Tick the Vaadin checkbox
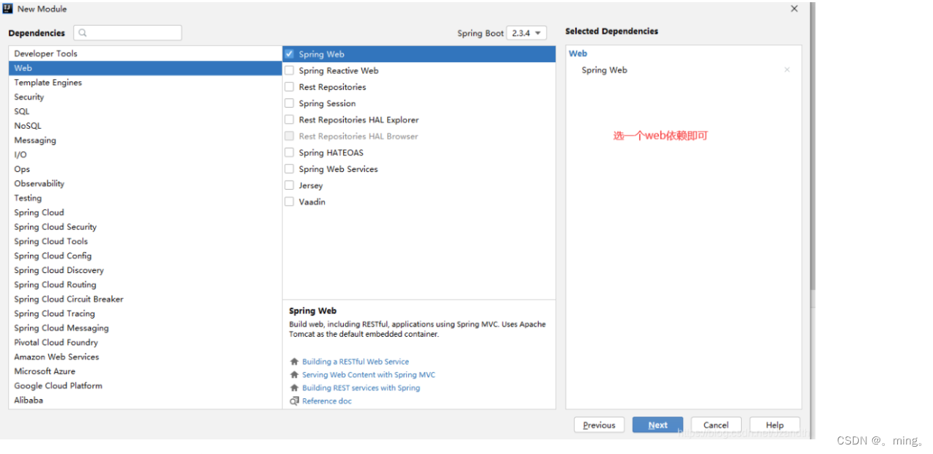 tap(290, 201)
